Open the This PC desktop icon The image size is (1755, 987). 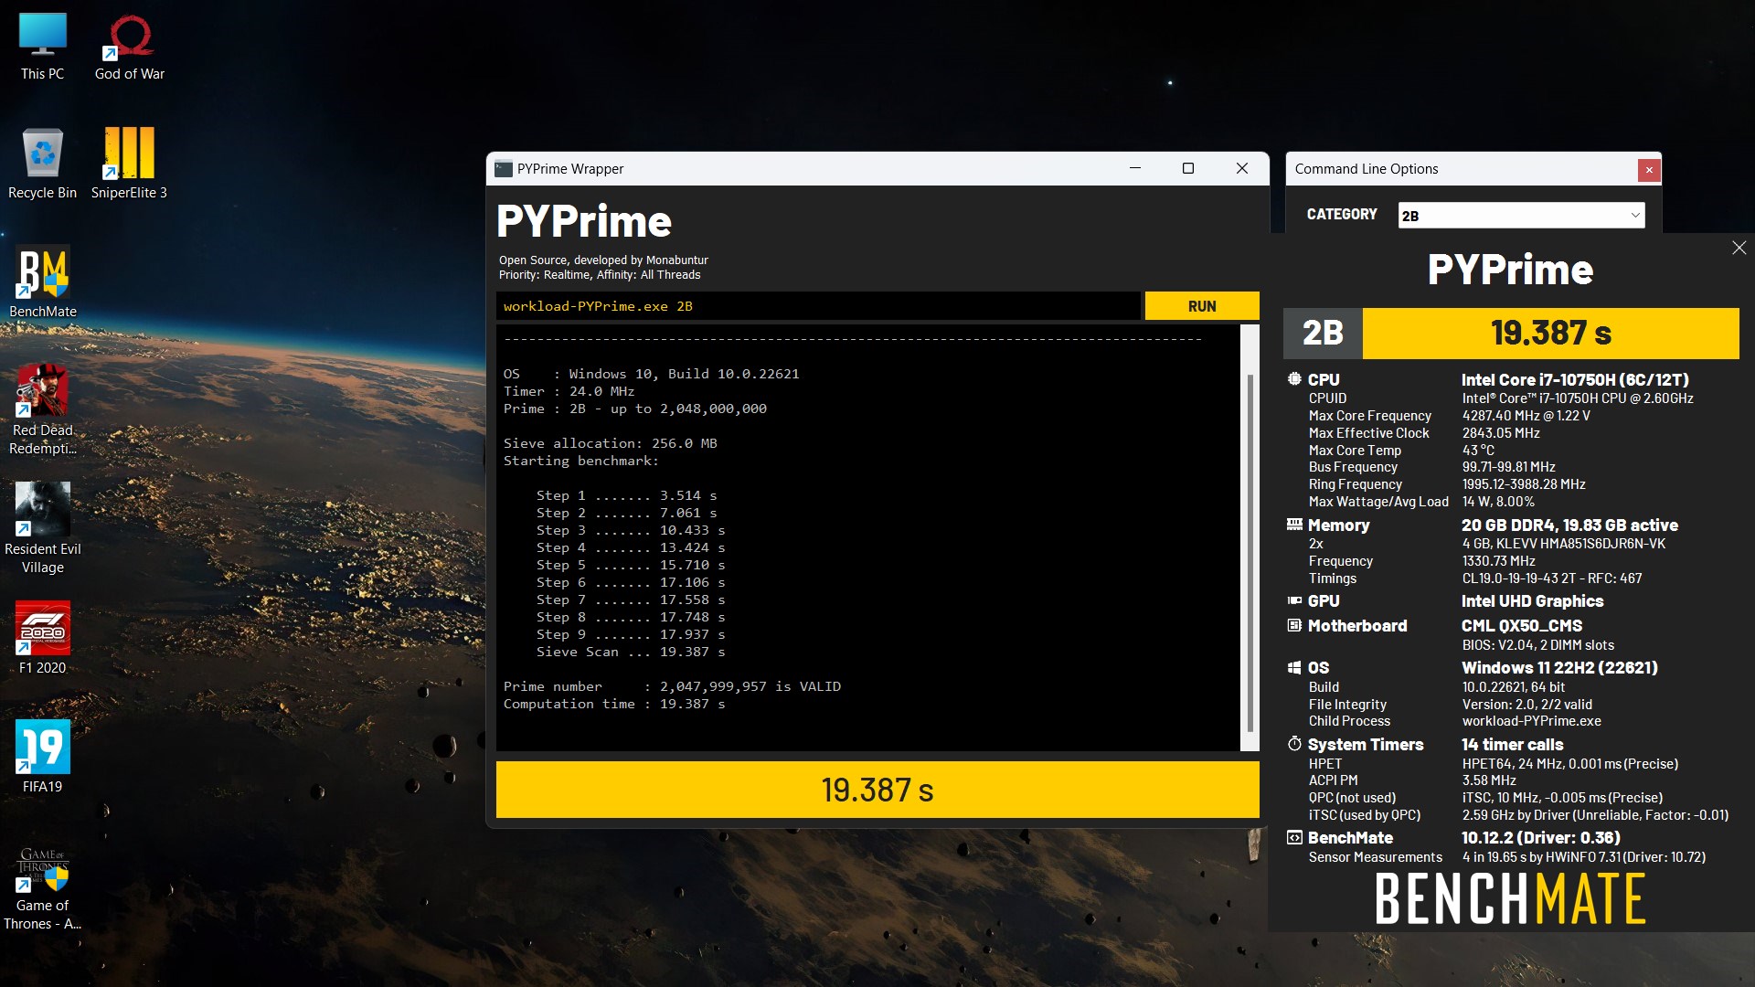[42, 48]
